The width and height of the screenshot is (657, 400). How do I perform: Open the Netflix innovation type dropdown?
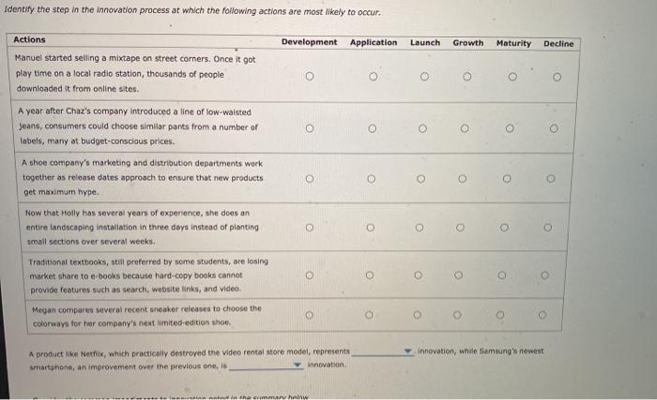click(x=383, y=351)
